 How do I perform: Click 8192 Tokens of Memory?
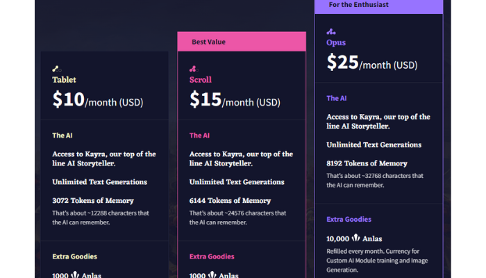tap(367, 163)
